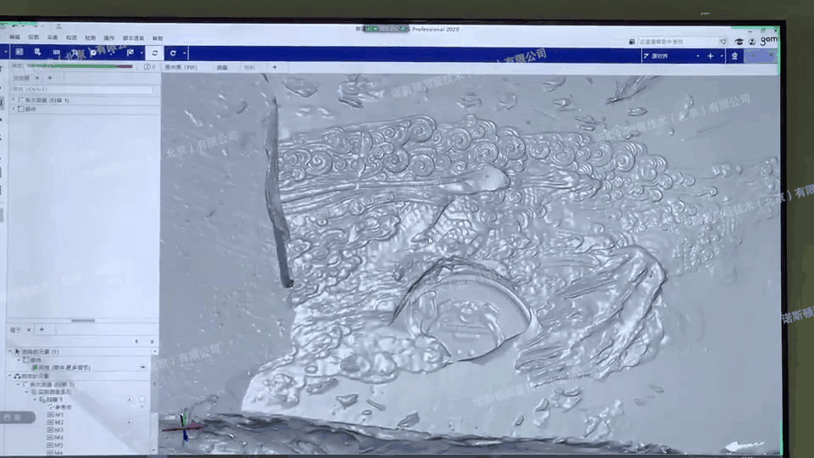Click the refresh arrows icon in toolbar
The width and height of the screenshot is (814, 458).
tap(154, 53)
